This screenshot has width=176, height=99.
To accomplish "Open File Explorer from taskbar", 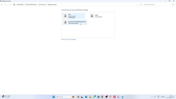I will click(90, 97).
